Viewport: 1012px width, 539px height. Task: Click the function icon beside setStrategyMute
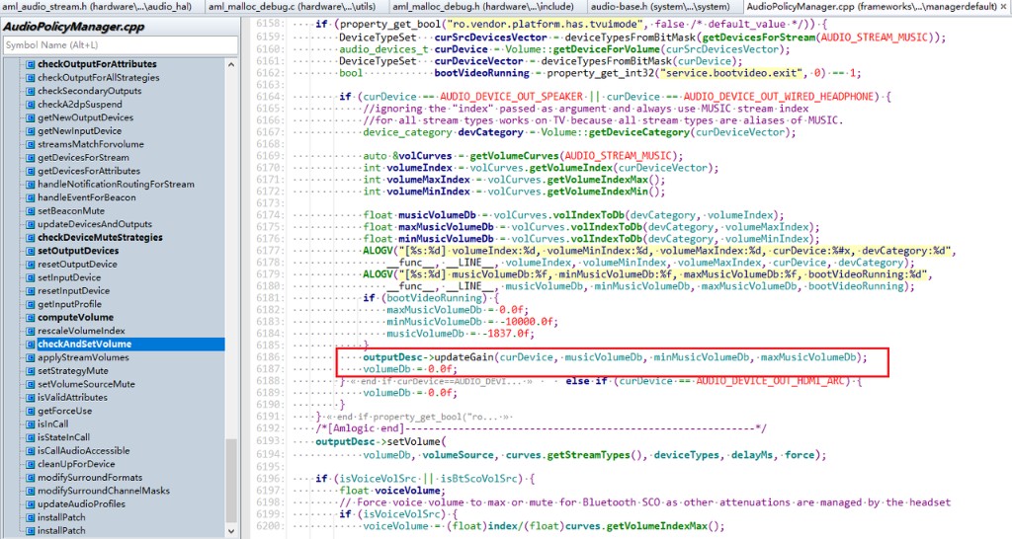click(x=30, y=371)
